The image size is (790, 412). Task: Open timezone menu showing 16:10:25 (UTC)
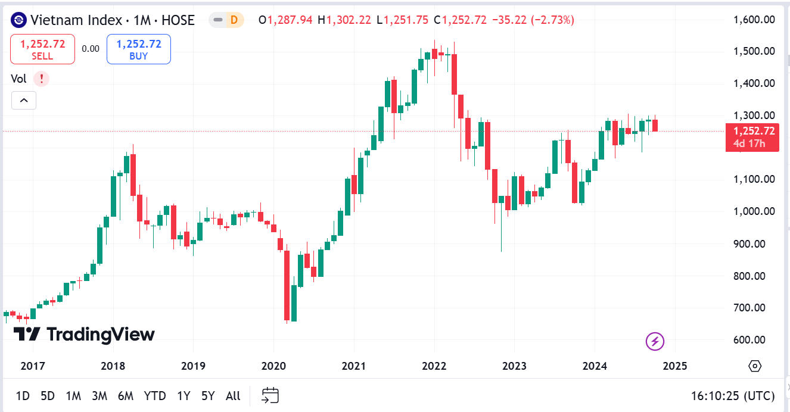click(x=733, y=395)
